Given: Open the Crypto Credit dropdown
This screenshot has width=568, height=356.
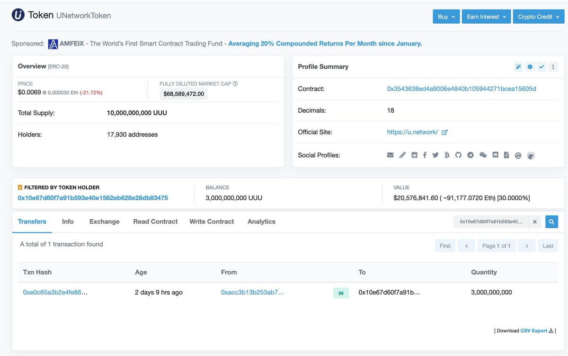Looking at the screenshot, I should click(538, 17).
